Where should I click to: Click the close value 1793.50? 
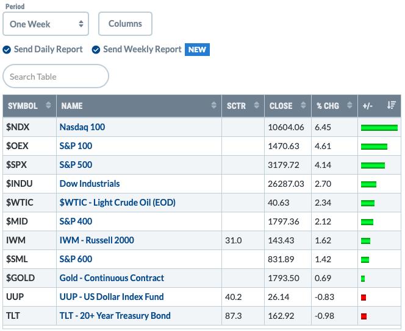click(x=284, y=278)
